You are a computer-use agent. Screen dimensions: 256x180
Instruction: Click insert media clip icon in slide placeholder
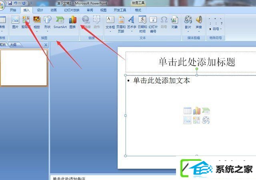click(x=206, y=120)
